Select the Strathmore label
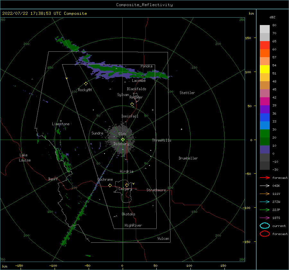Viewport: 289px width, 270px height. point(156,190)
